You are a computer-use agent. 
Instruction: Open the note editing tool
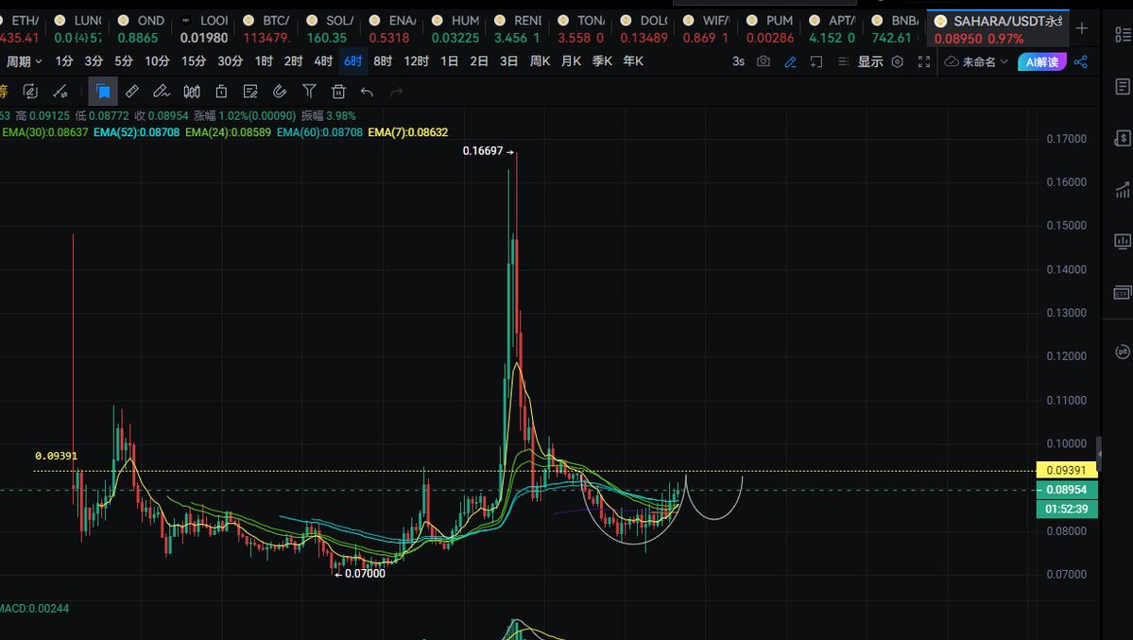point(250,91)
